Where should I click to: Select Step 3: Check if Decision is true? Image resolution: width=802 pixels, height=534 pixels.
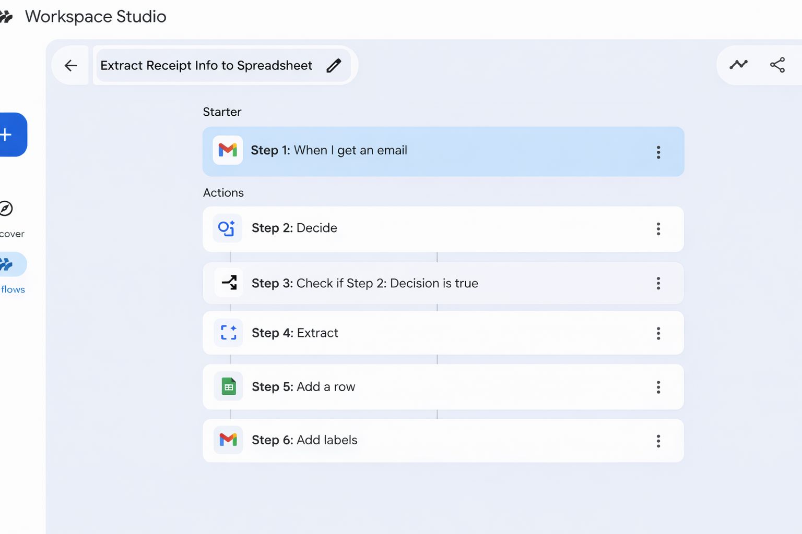(364, 283)
